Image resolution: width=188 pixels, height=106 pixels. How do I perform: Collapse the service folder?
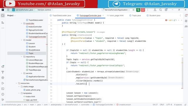point(21,73)
